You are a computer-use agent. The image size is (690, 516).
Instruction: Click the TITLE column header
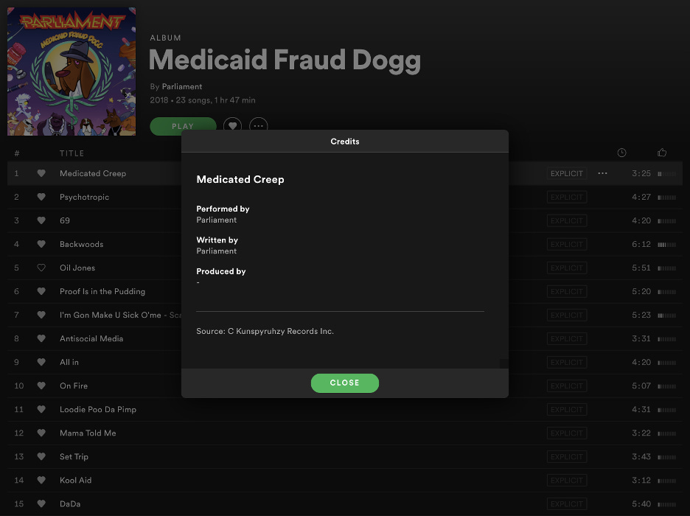coord(72,153)
